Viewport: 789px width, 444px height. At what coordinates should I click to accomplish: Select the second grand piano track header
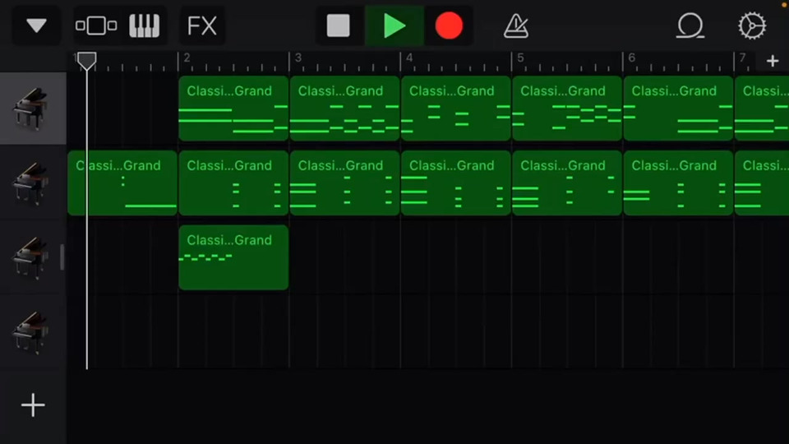[x=33, y=183]
